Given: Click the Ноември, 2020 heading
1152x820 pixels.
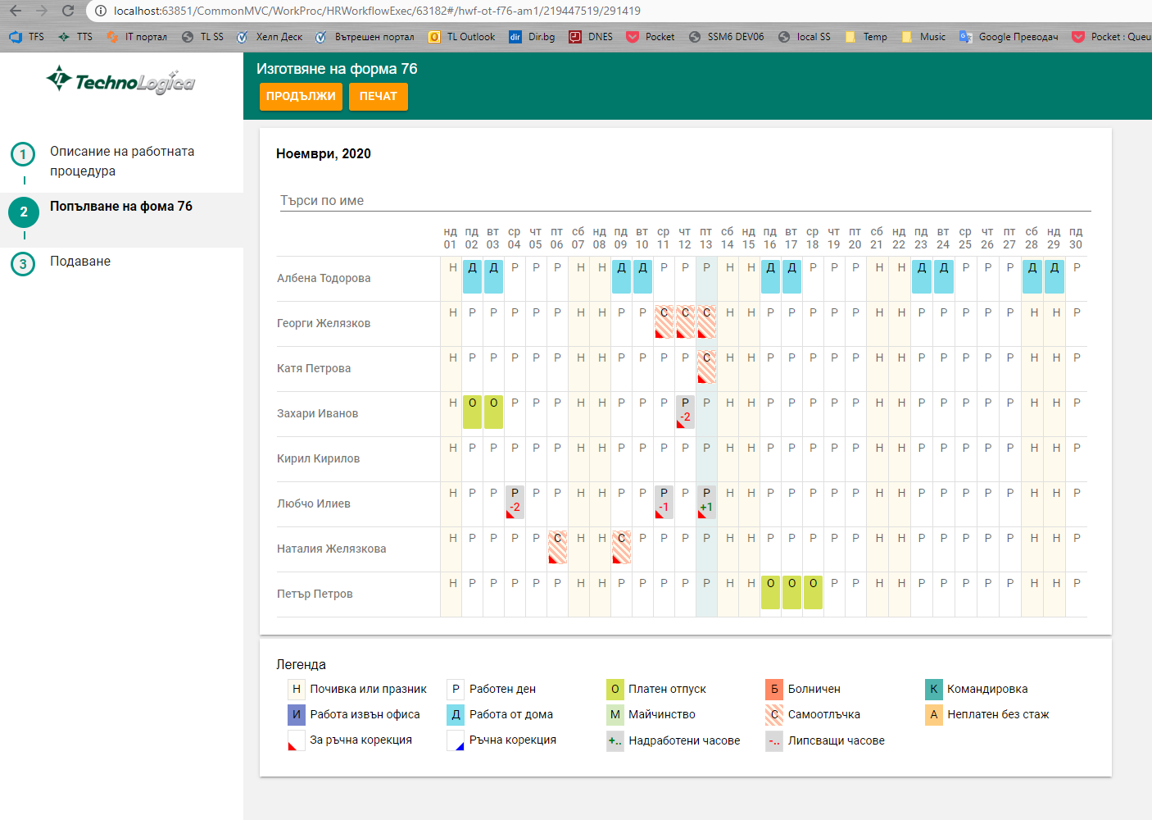Looking at the screenshot, I should coord(324,153).
